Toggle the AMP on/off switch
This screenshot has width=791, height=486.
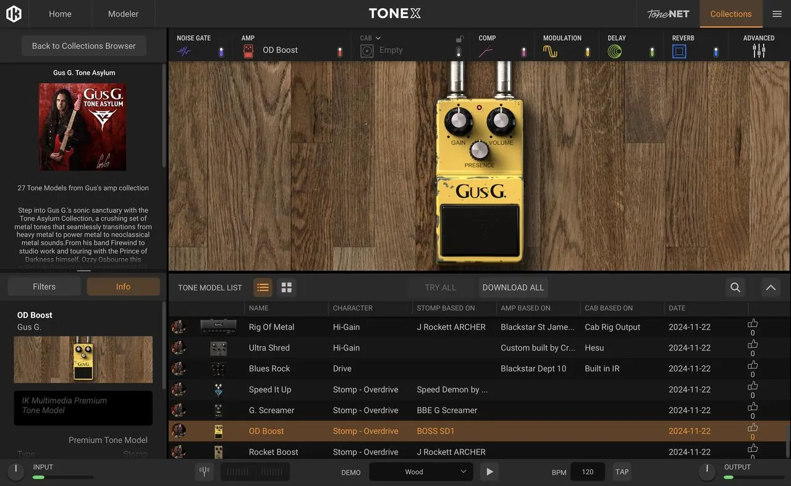pos(339,52)
